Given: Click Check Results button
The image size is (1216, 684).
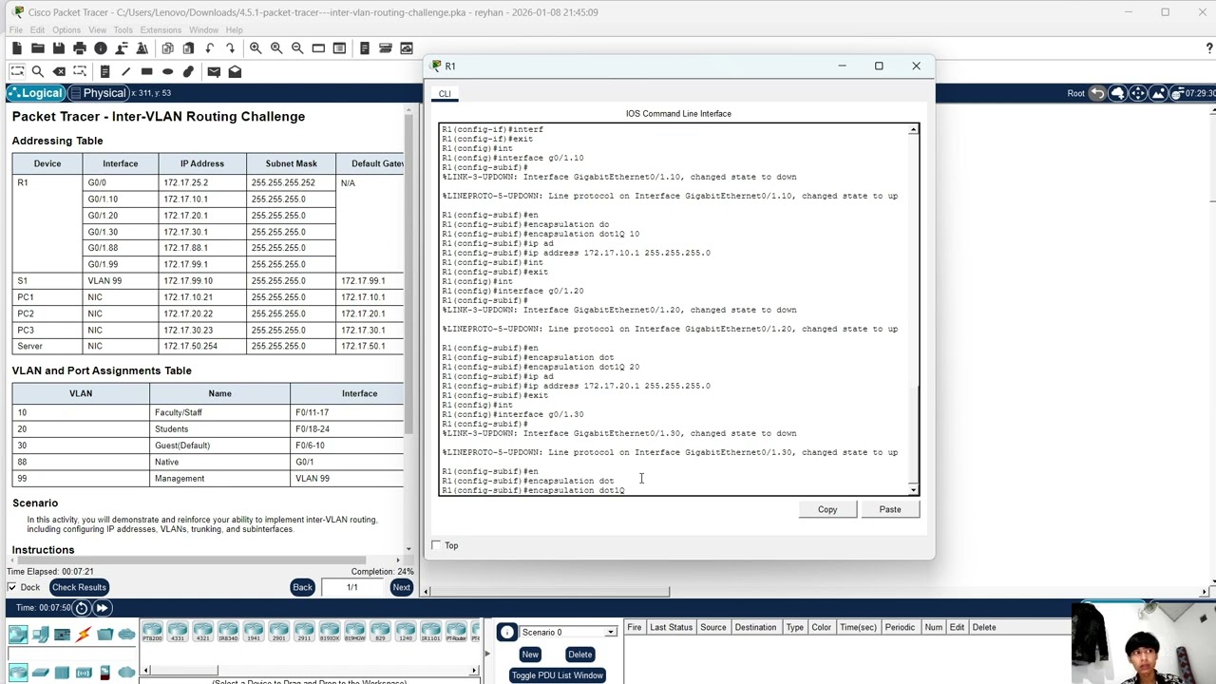Looking at the screenshot, I should (79, 587).
